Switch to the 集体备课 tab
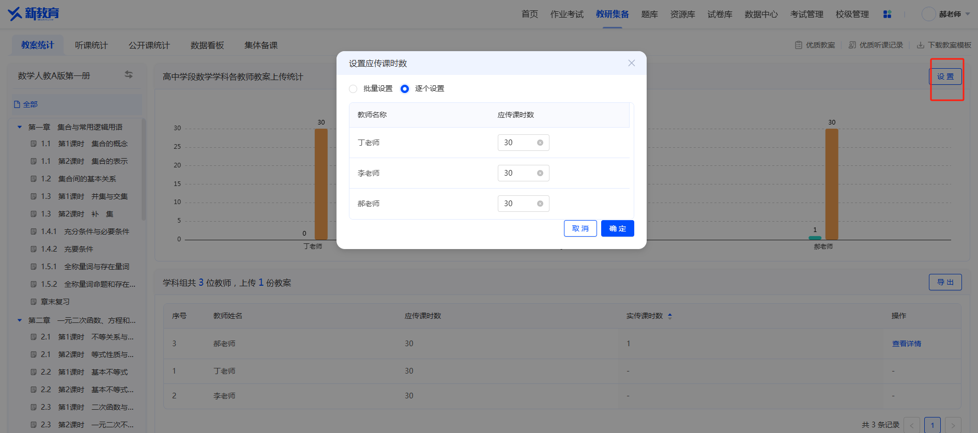 tap(261, 45)
